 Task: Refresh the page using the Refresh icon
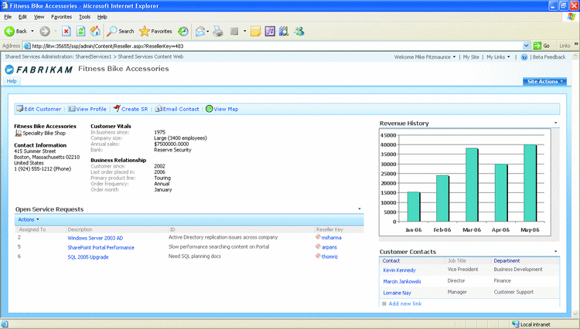tap(80, 32)
